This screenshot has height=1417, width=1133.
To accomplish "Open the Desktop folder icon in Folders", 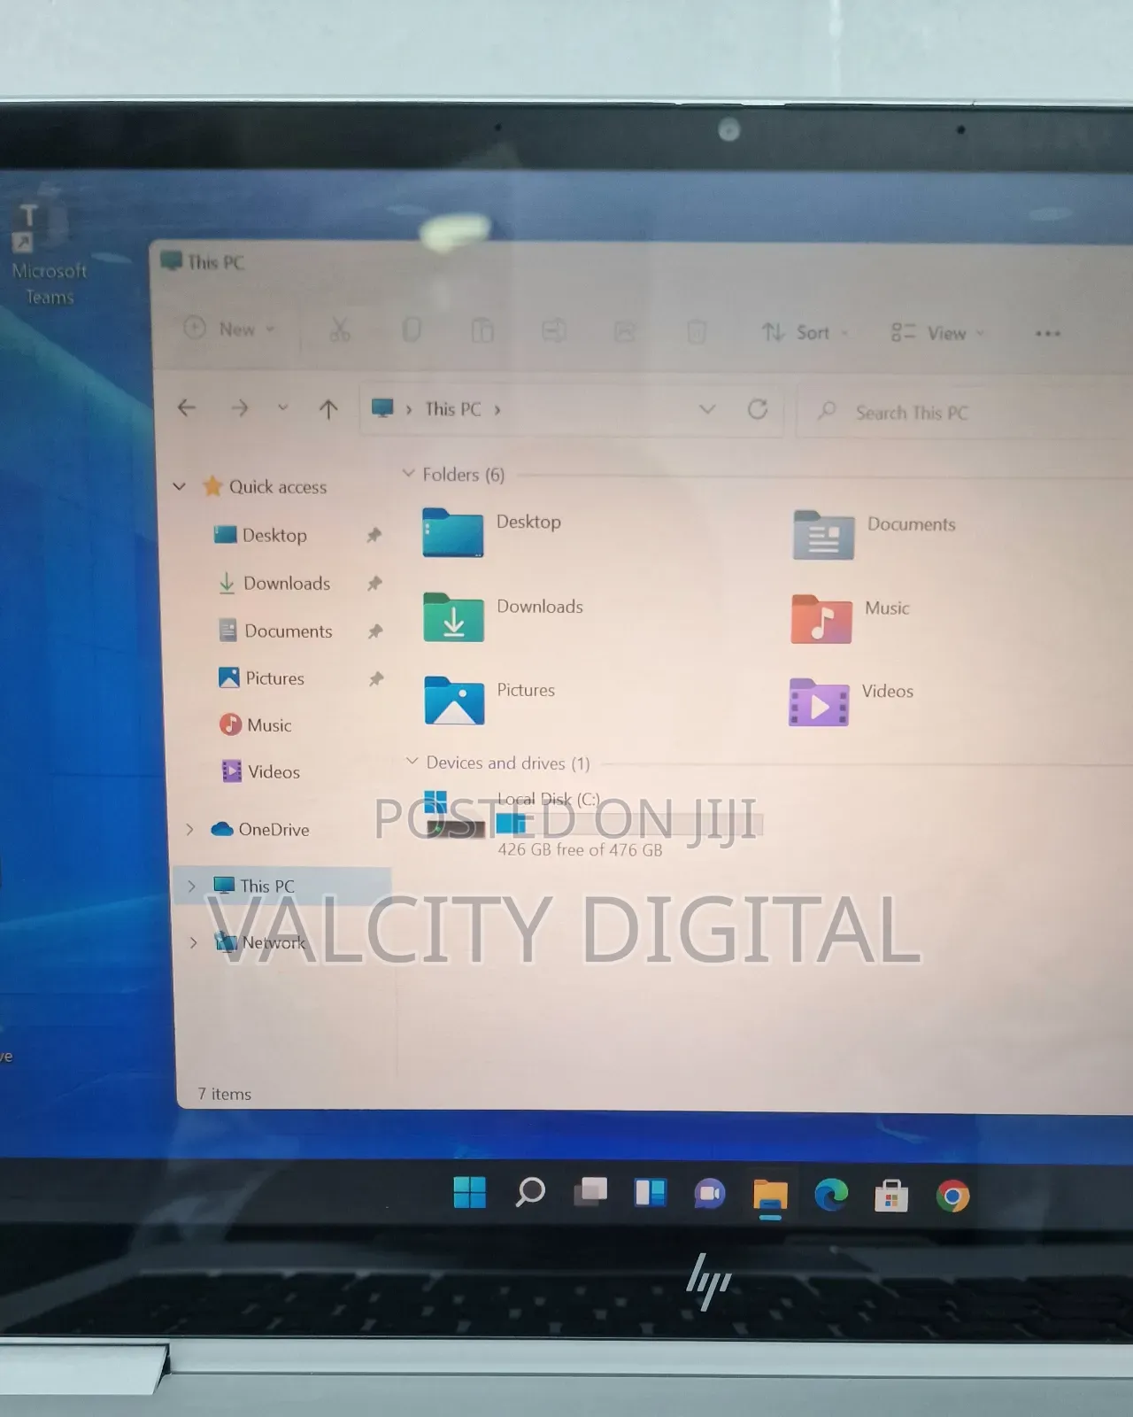I will click(x=453, y=531).
